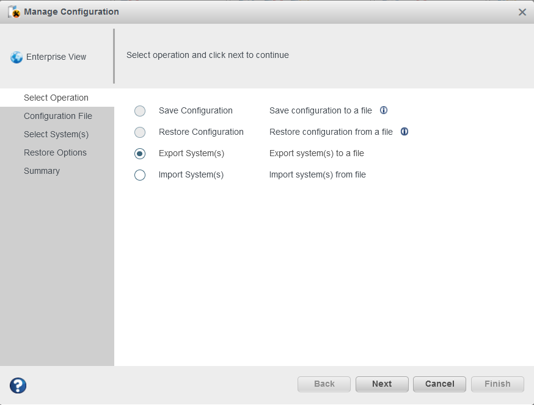This screenshot has height=405, width=534.
Task: Close the Manage Configuration dialog
Action: click(x=522, y=12)
